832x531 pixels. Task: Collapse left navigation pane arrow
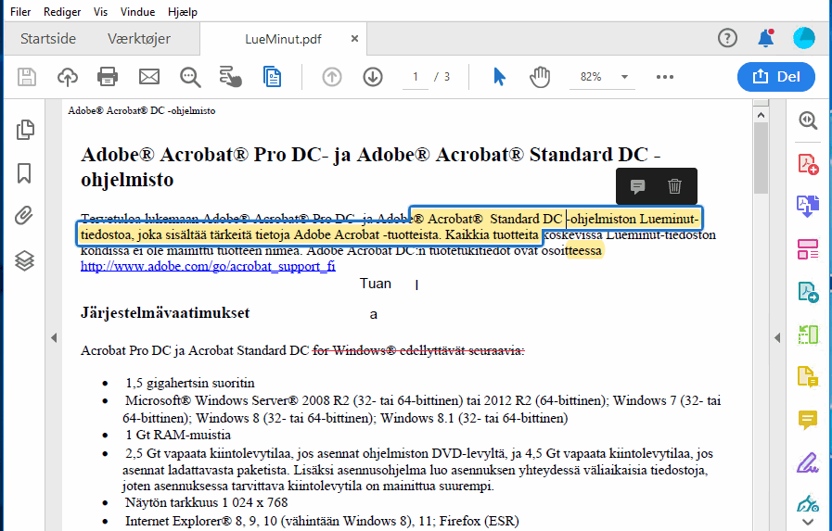(54, 337)
